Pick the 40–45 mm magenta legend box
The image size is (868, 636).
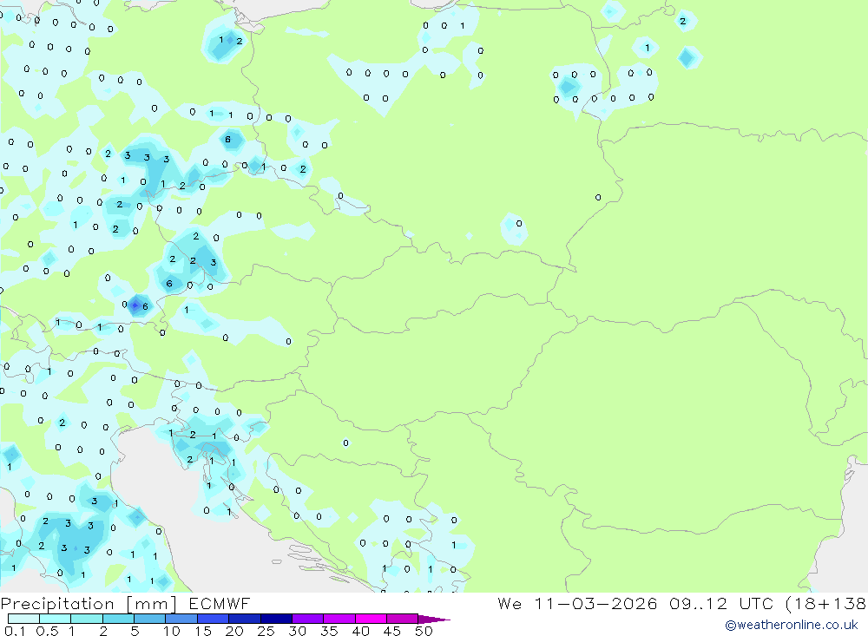[371, 619]
